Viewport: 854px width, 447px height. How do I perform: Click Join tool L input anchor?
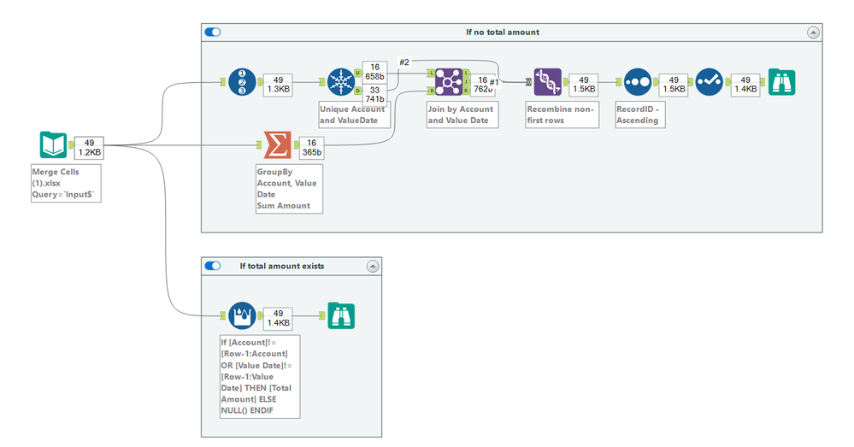[432, 73]
